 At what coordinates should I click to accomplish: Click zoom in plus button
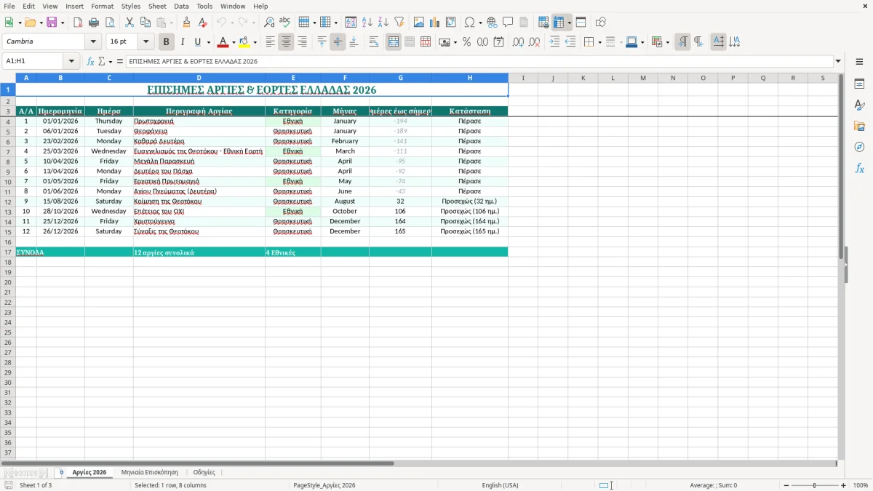tap(843, 485)
